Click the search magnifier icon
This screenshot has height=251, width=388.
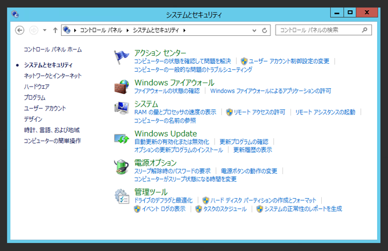365,30
